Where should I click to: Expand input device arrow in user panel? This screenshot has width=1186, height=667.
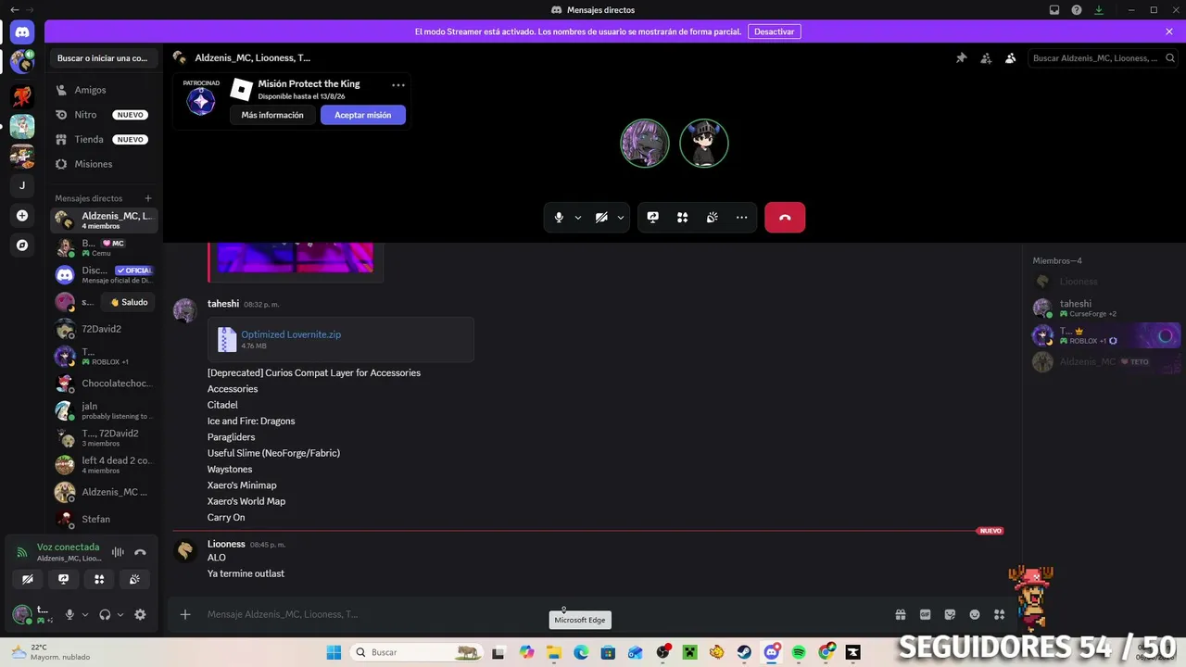pyautogui.click(x=85, y=614)
